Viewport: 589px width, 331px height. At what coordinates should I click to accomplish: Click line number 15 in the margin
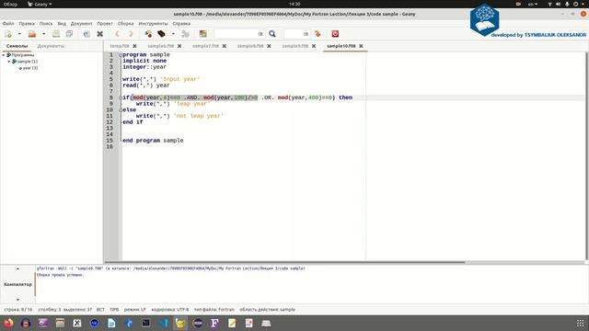coord(110,141)
